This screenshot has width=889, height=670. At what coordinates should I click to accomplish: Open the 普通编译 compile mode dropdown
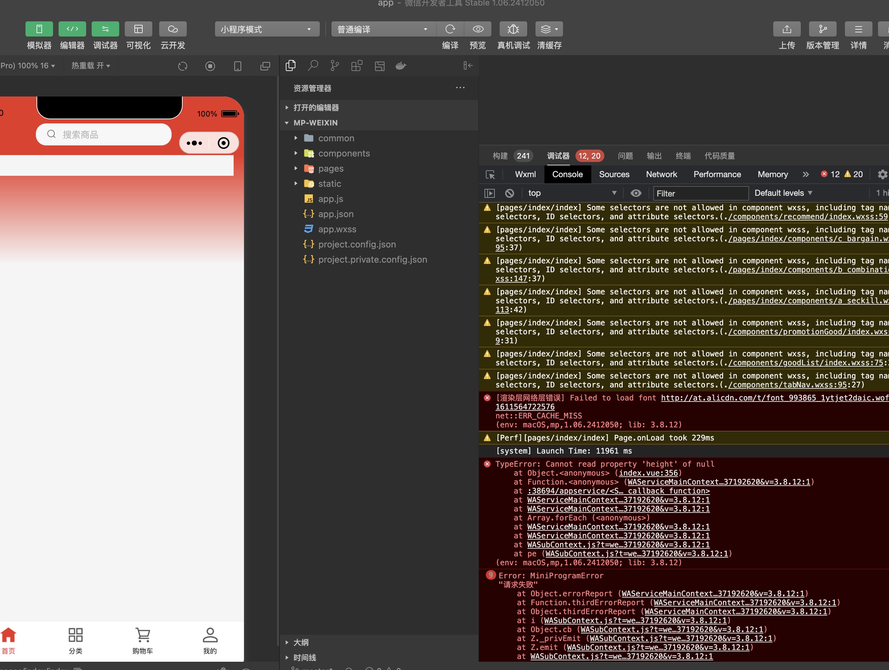(384, 29)
